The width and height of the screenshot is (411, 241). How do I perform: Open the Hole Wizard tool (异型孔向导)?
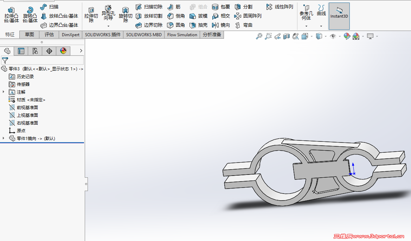coord(108,13)
